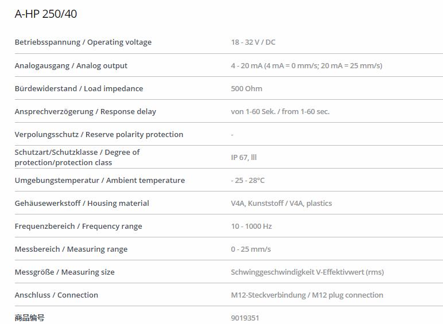The height and width of the screenshot is (324, 443).
Task: Select the Verpolungsschutz / Reserve polarity protection label
Action: (99, 135)
